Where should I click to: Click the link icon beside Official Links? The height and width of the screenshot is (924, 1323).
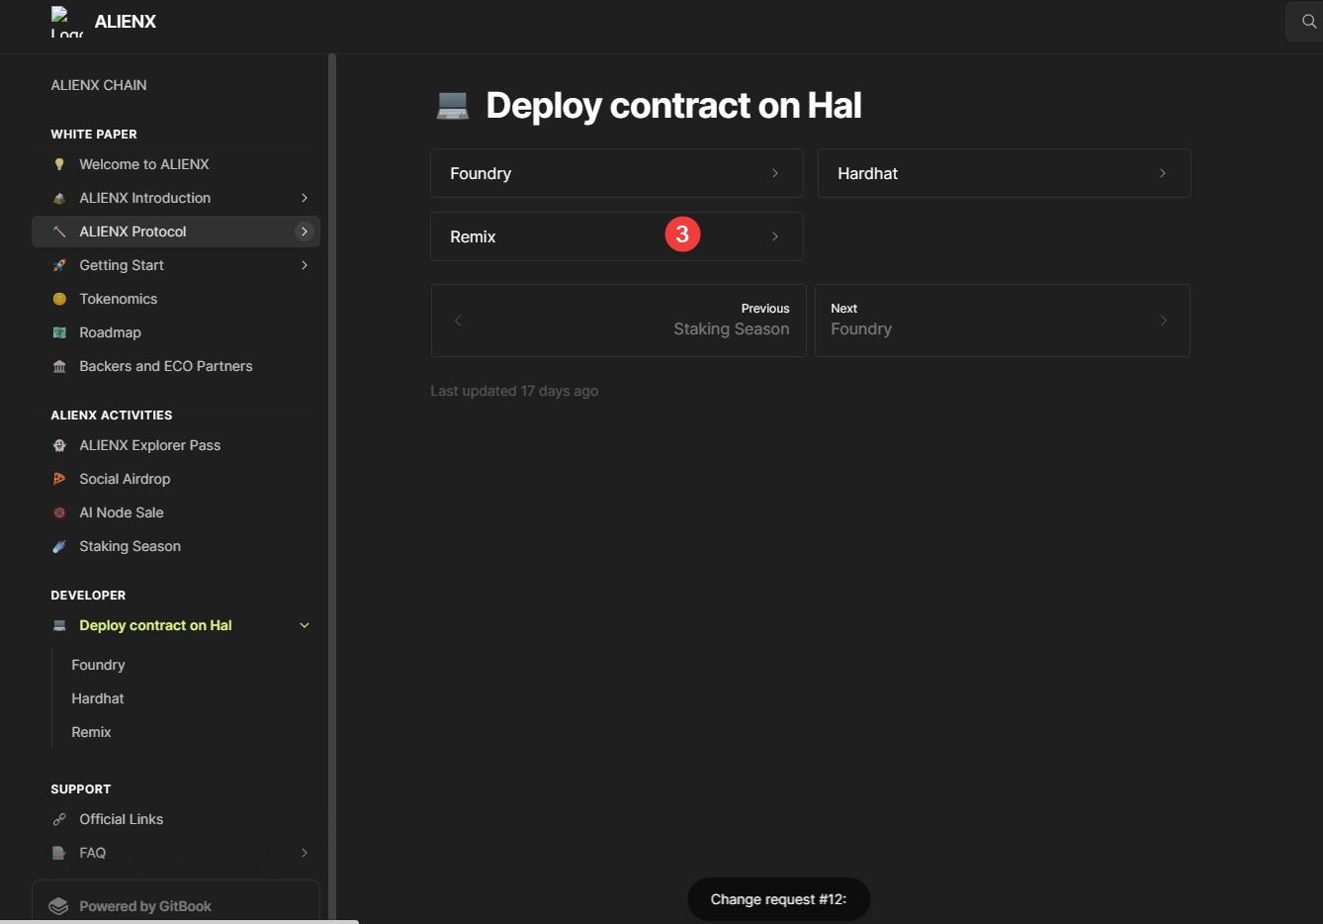point(59,819)
